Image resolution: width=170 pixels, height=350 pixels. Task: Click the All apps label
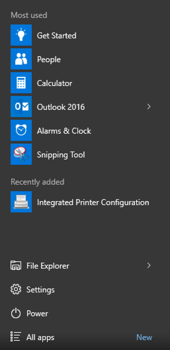pyautogui.click(x=40, y=337)
